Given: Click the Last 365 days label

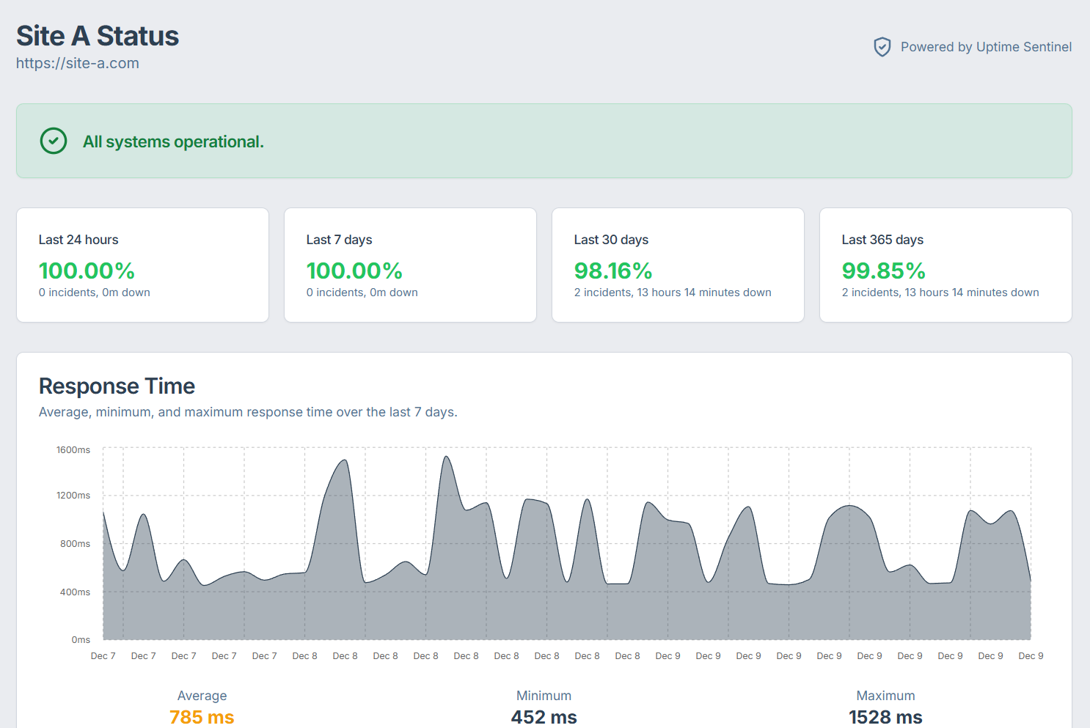Looking at the screenshot, I should [x=882, y=240].
